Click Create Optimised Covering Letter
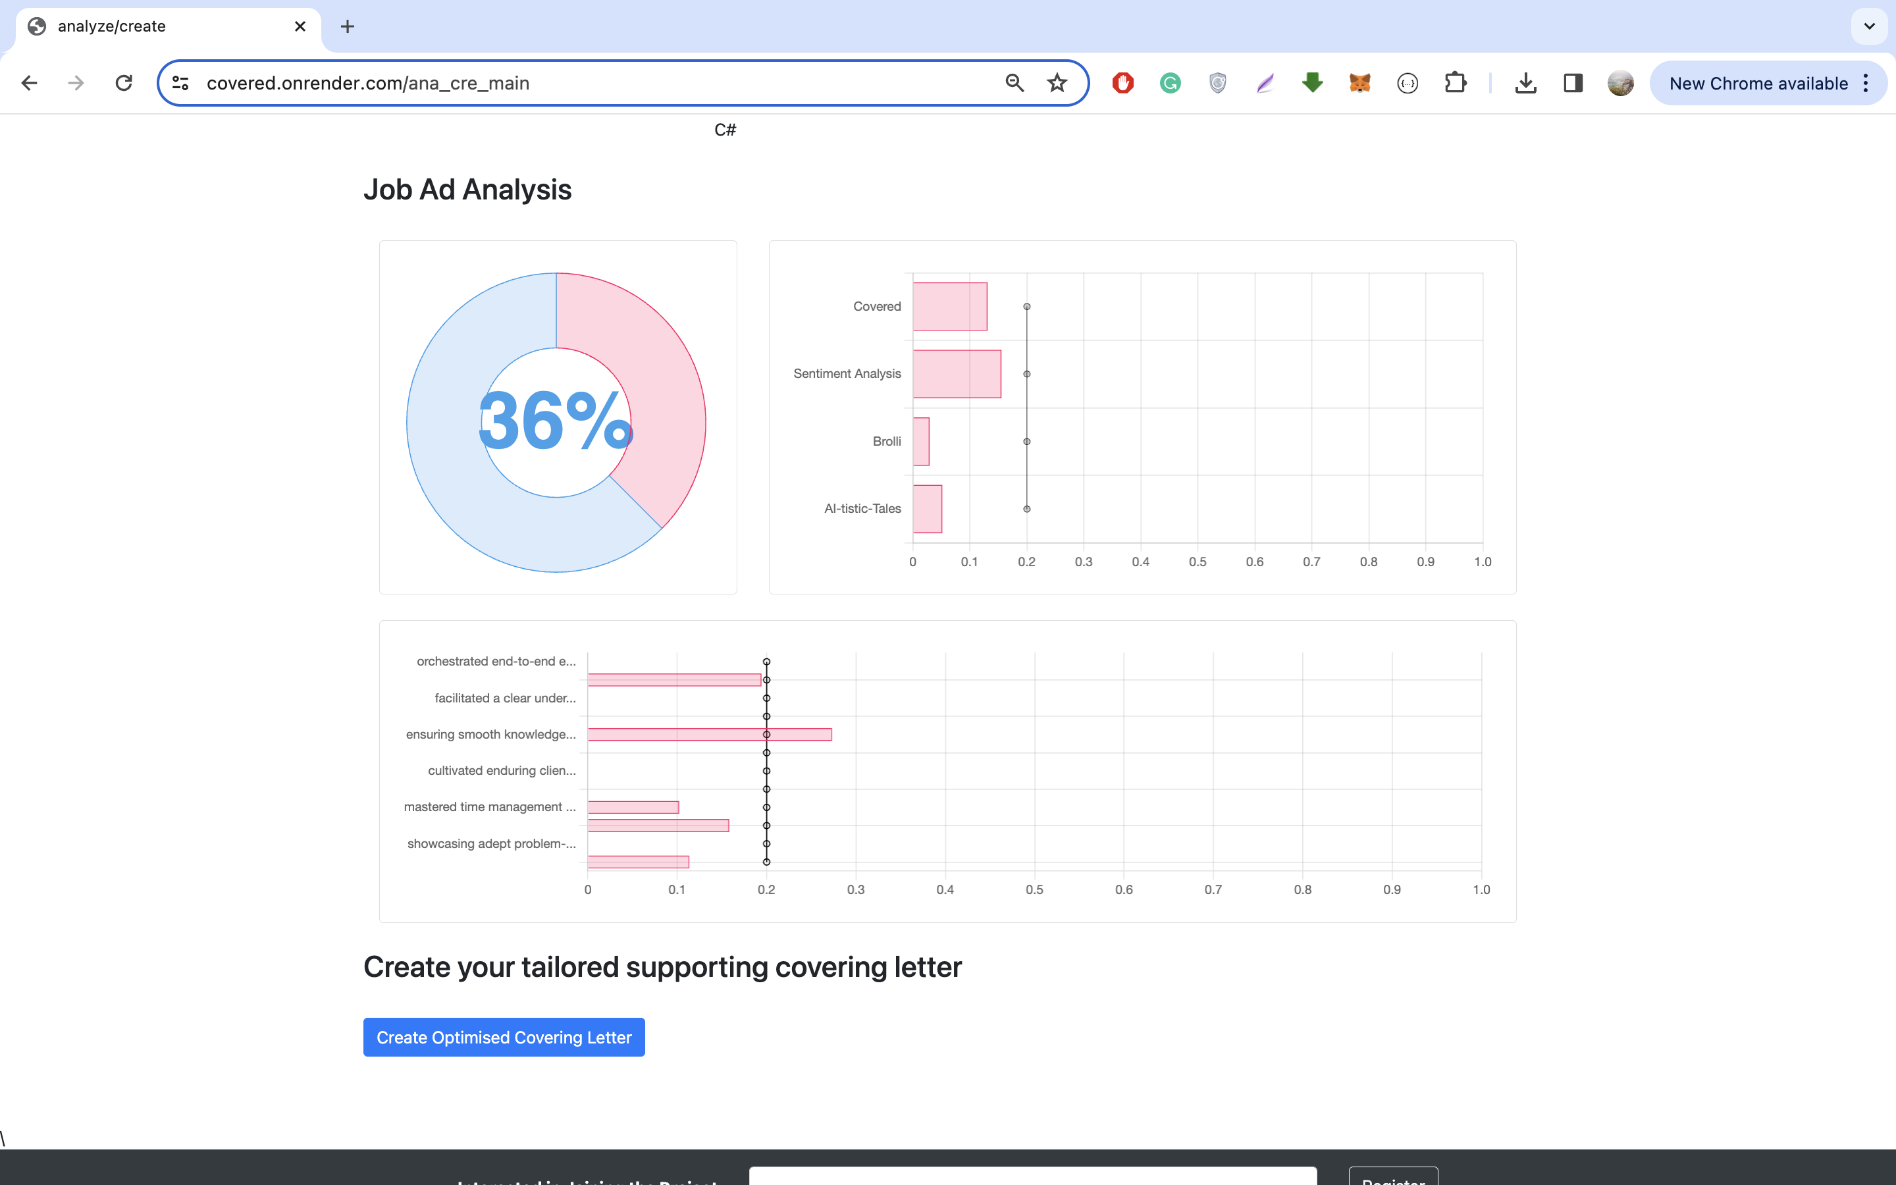The height and width of the screenshot is (1185, 1896). [x=504, y=1036]
